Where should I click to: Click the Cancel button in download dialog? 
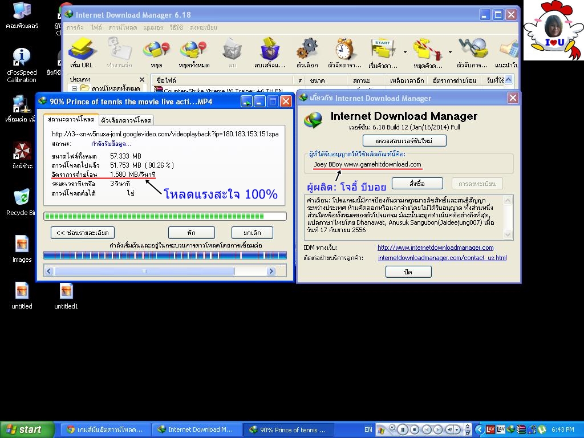[x=252, y=233]
